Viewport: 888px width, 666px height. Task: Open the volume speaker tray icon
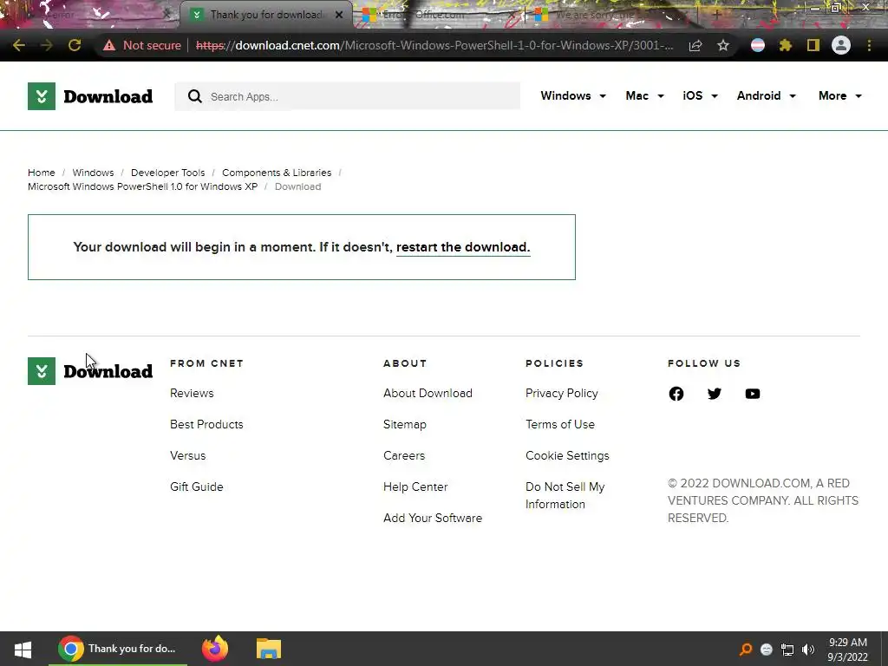pos(808,650)
